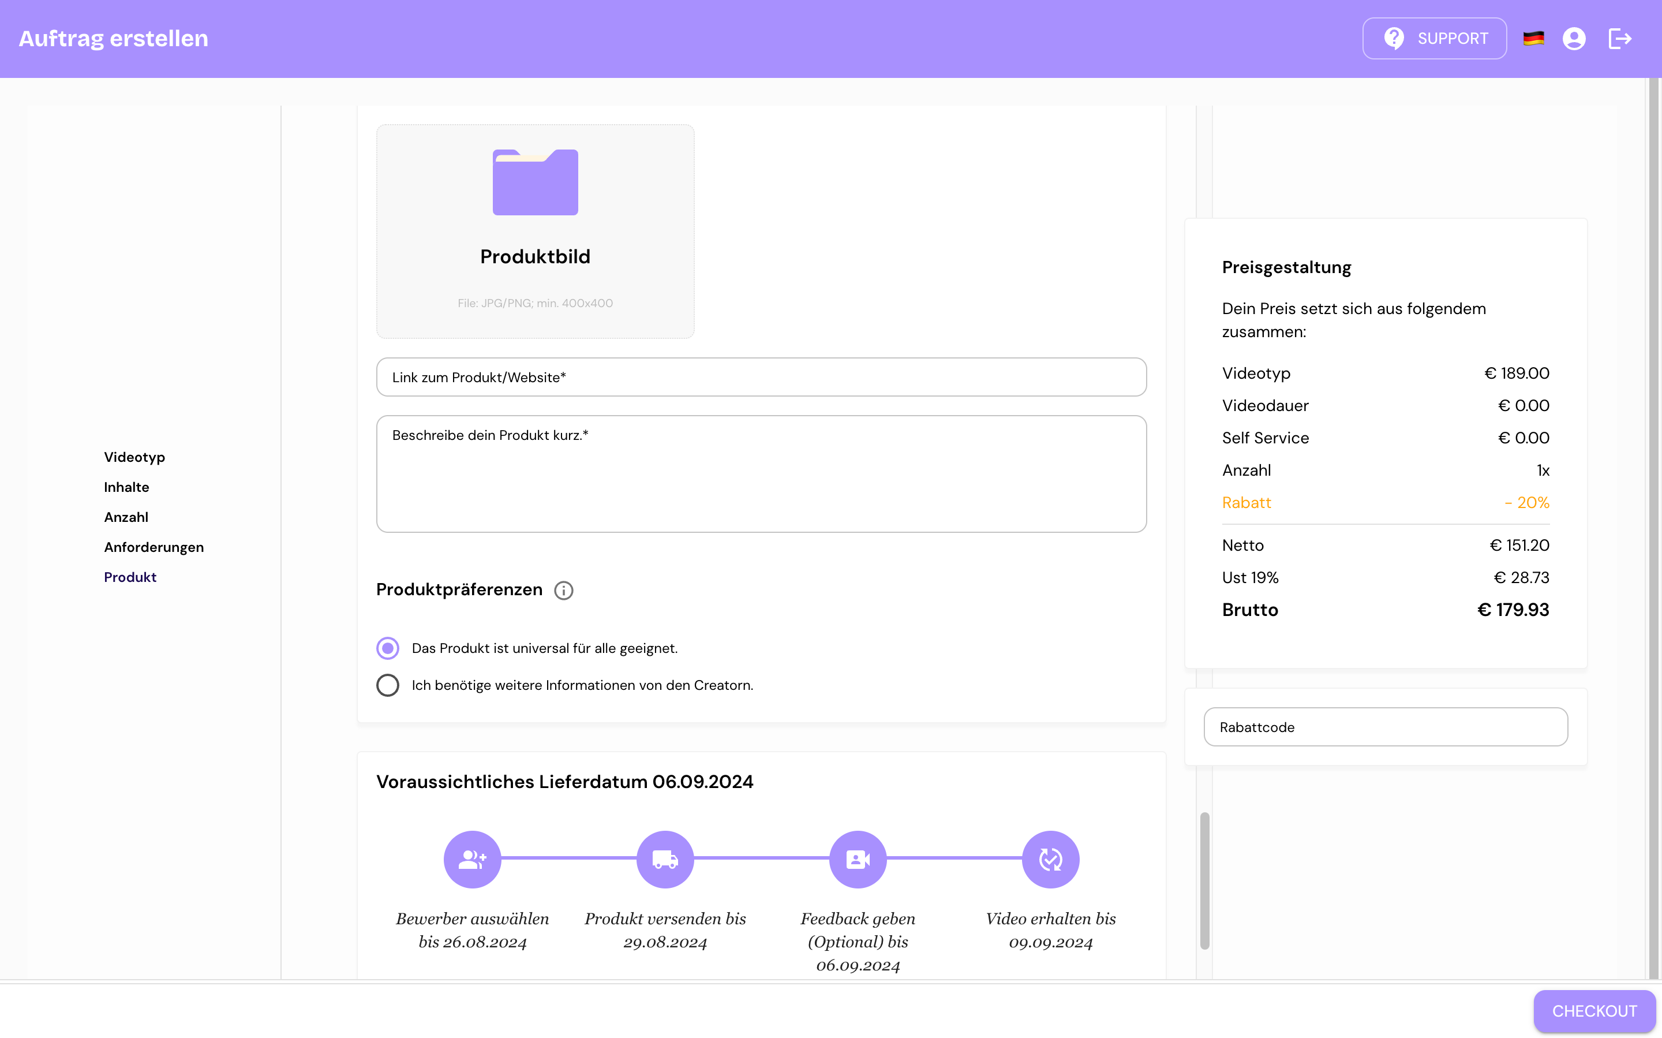Image resolution: width=1662 pixels, height=1038 pixels.
Task: Open the user account profile icon
Action: coord(1574,39)
